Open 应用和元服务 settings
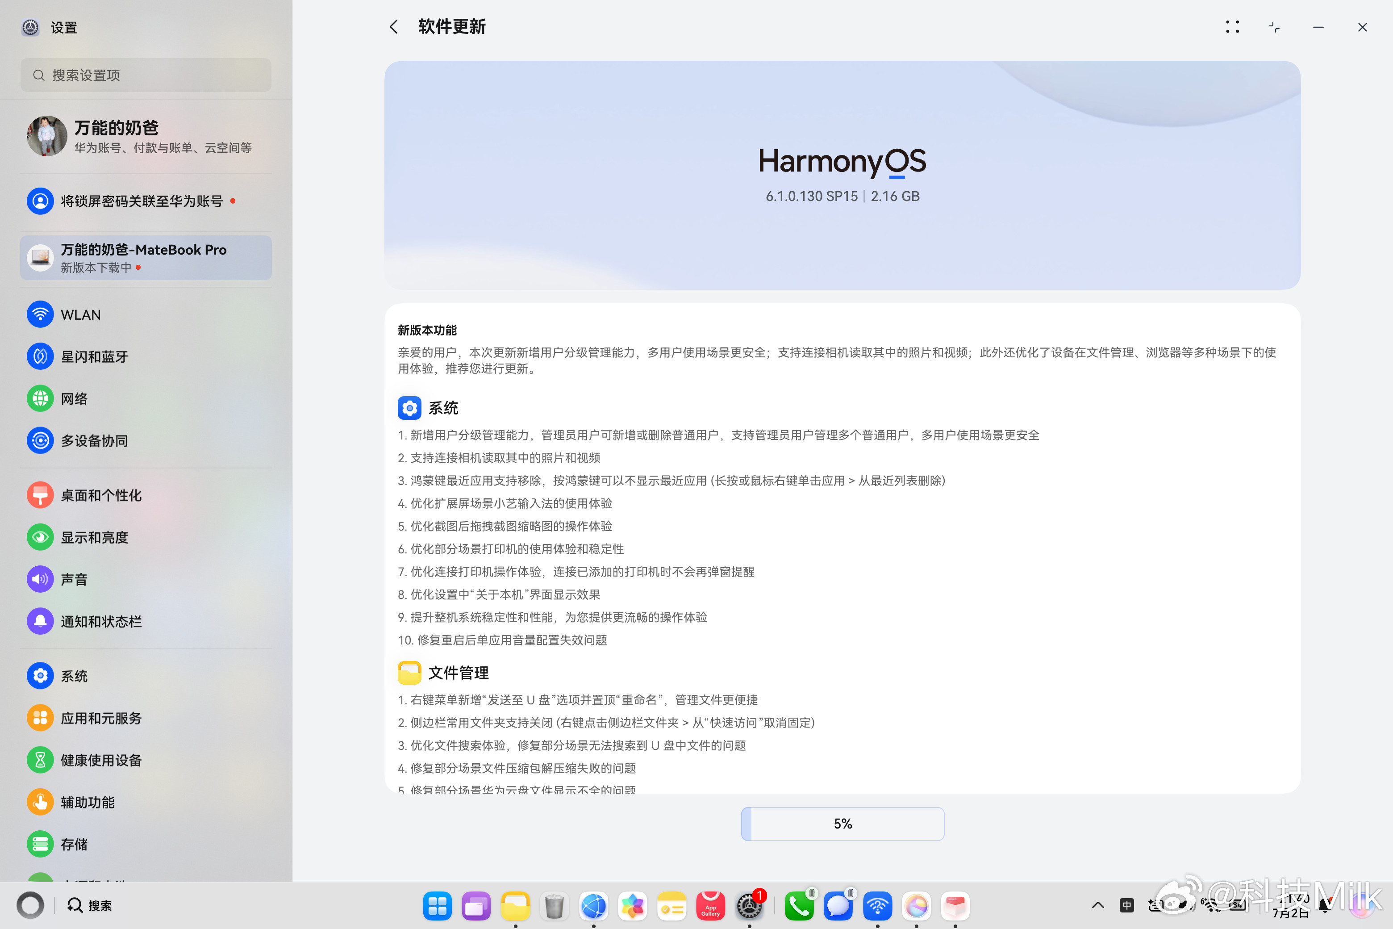This screenshot has width=1393, height=929. point(146,718)
